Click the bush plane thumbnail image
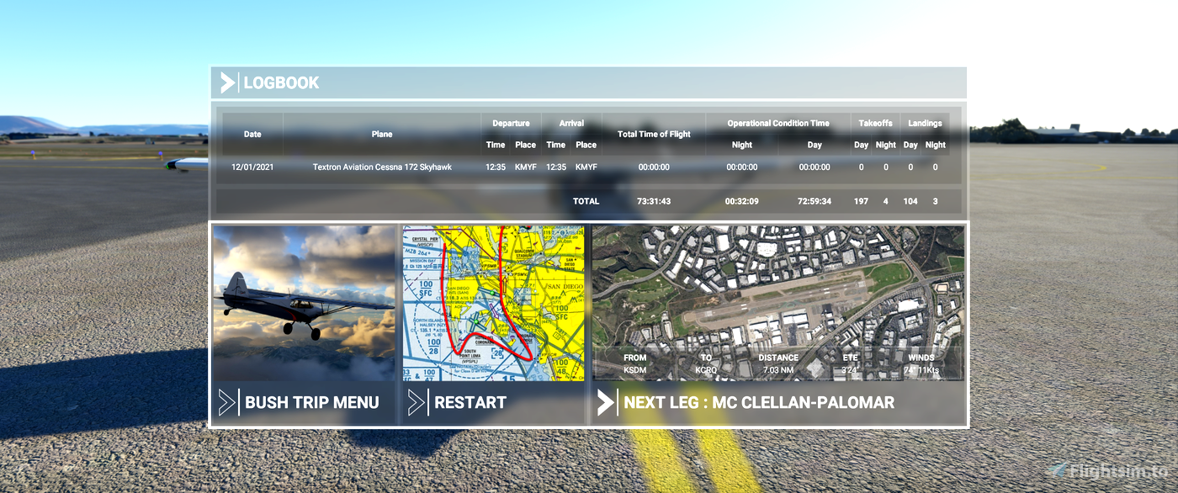The height and width of the screenshot is (493, 1178). 304,304
